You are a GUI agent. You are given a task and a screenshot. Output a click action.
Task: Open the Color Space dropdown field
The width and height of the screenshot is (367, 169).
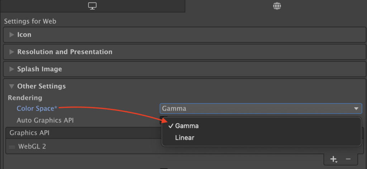coord(261,108)
